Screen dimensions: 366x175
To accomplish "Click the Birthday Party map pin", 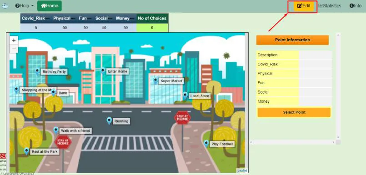I will tap(37, 71).
